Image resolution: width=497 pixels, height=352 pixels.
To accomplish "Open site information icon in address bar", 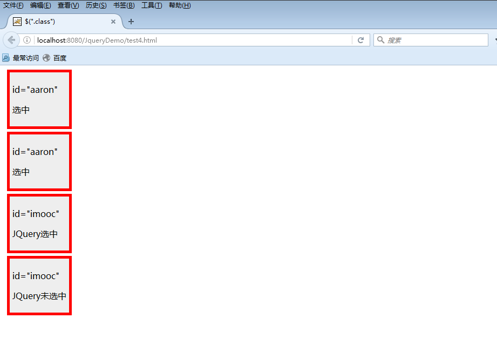I will pyautogui.click(x=27, y=40).
